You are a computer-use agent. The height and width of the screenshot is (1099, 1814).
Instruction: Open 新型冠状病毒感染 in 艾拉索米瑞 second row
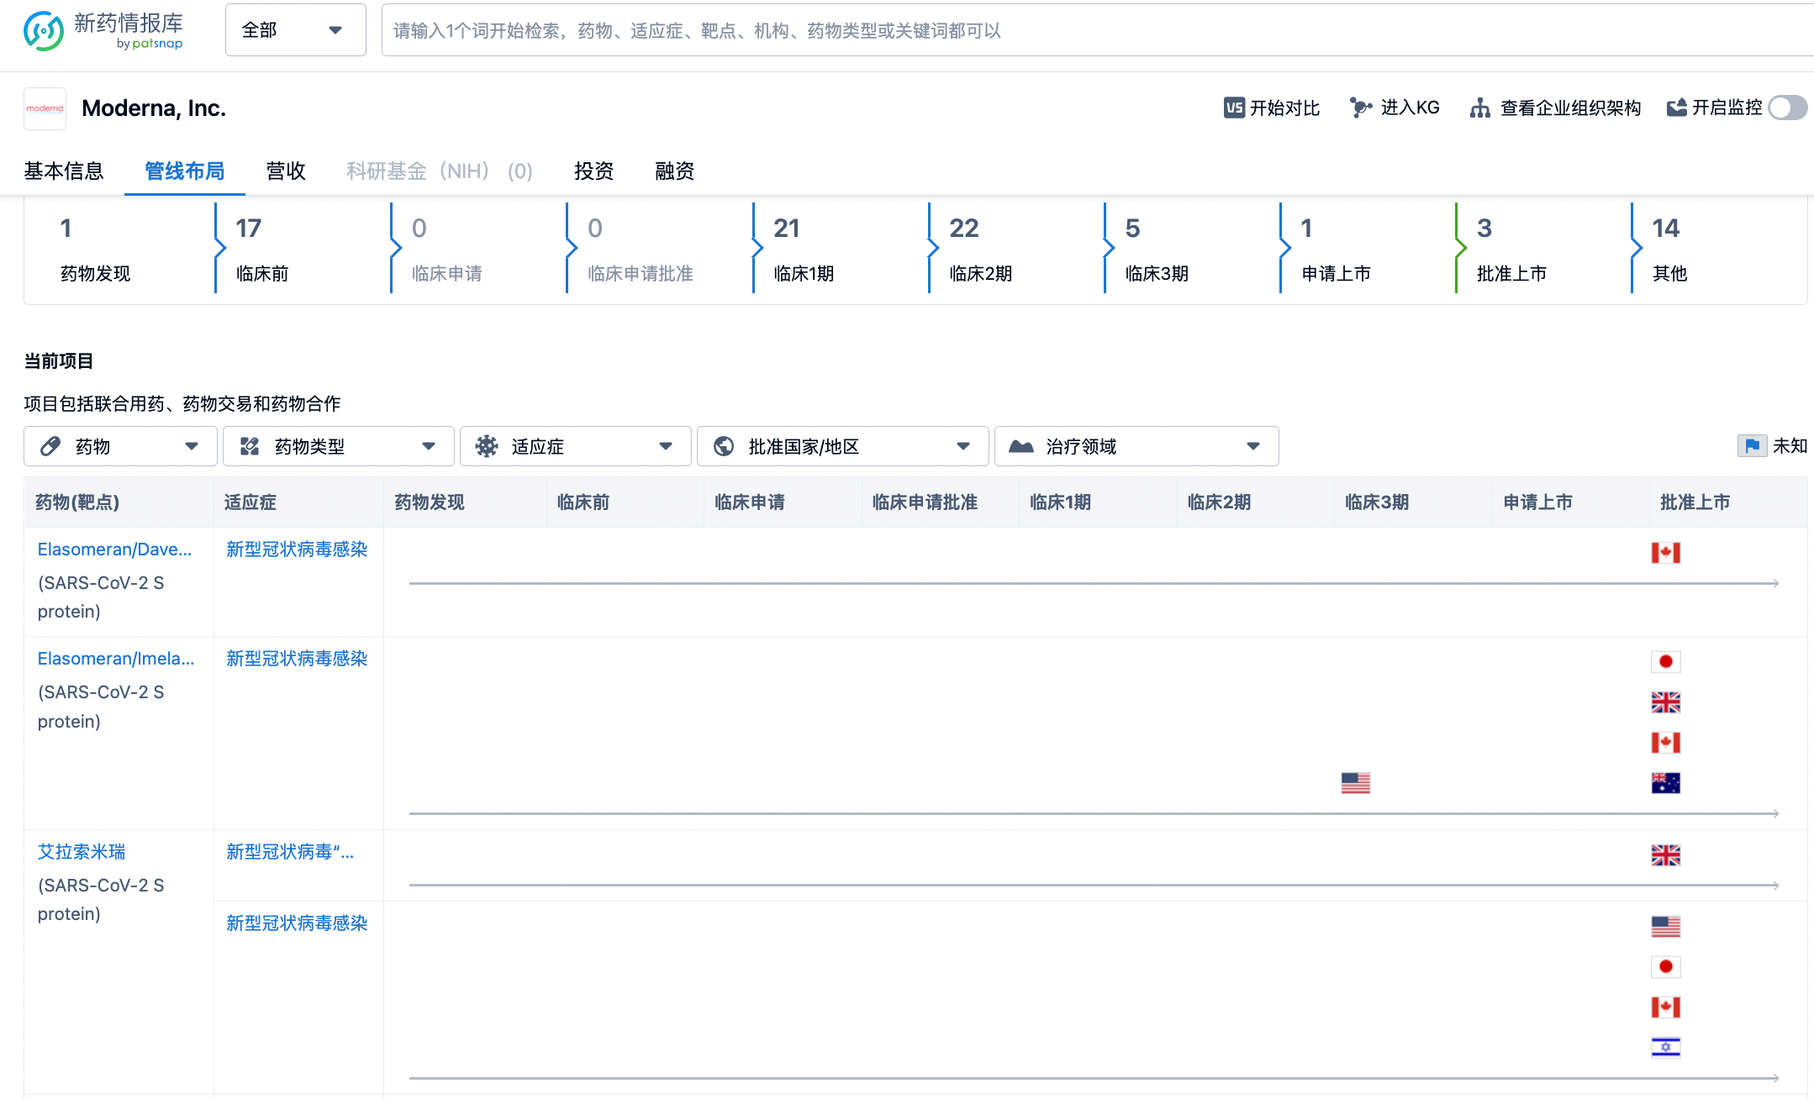point(297,923)
